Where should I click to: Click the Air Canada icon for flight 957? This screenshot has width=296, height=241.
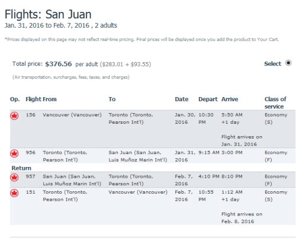click(14, 177)
